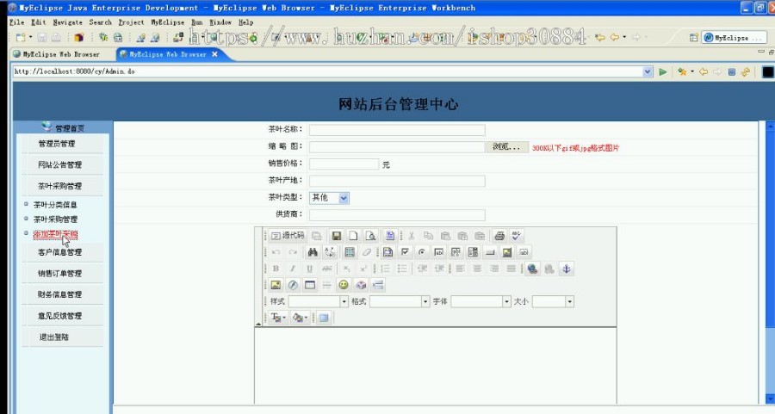Click the Insert Flash icon
Image resolution: width=775 pixels, height=414 pixels.
point(293,285)
